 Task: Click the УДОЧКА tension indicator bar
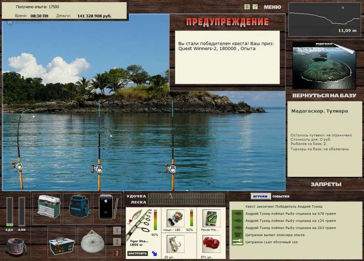(186, 196)
